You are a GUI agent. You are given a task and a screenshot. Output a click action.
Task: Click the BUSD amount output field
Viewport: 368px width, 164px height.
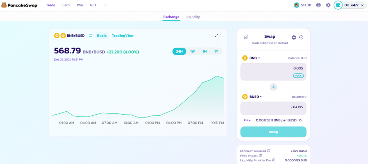tap(273, 108)
